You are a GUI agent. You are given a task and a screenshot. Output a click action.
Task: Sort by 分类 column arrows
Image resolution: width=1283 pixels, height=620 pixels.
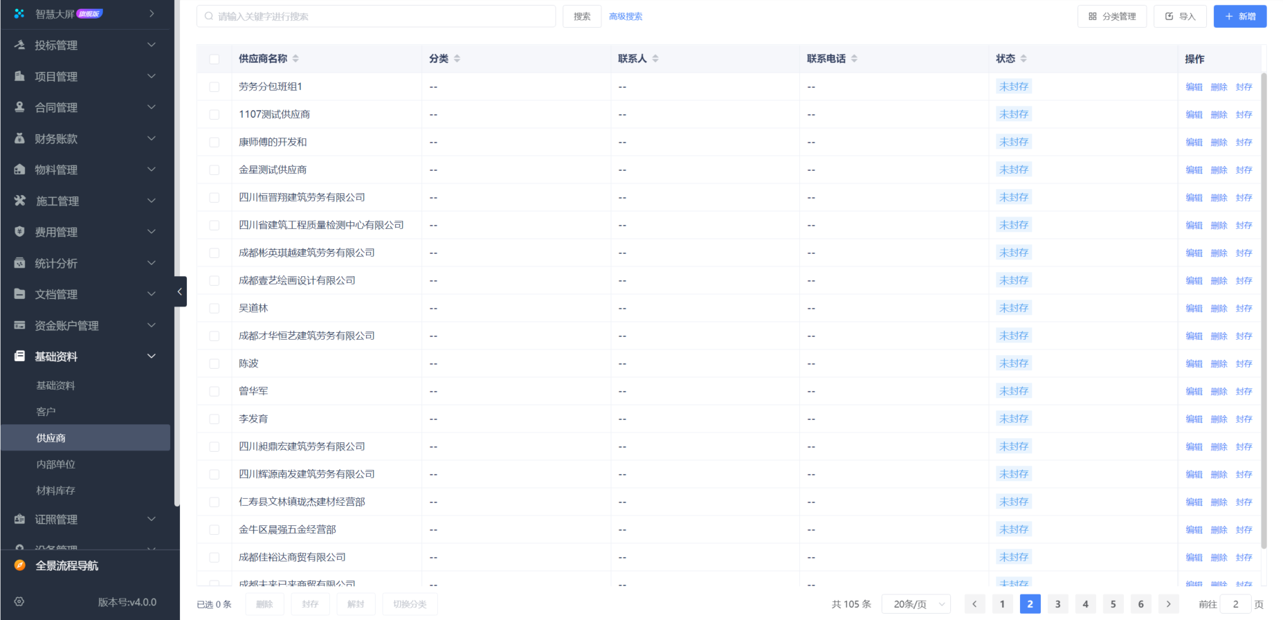click(x=457, y=59)
